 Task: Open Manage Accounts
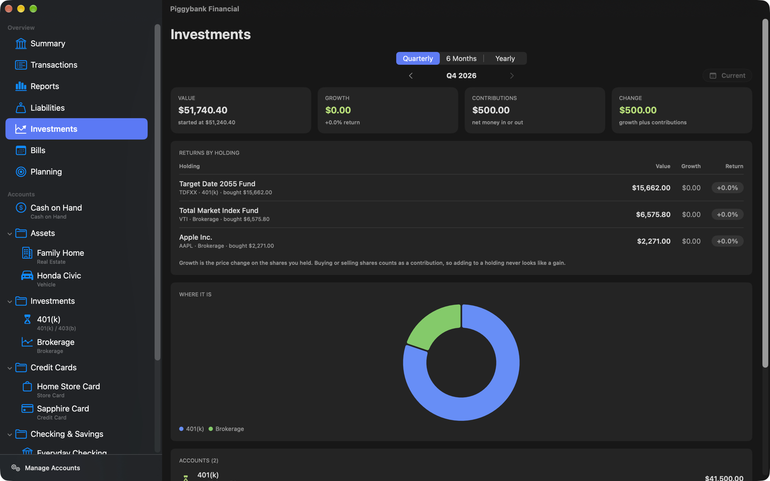click(x=46, y=468)
